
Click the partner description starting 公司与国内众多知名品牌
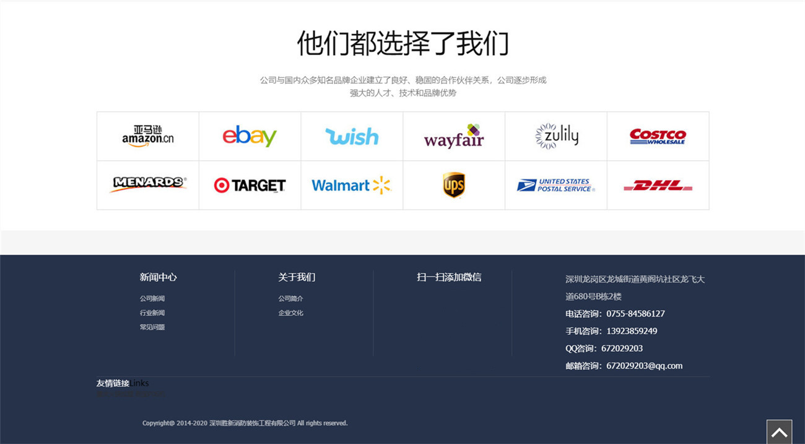click(x=403, y=87)
